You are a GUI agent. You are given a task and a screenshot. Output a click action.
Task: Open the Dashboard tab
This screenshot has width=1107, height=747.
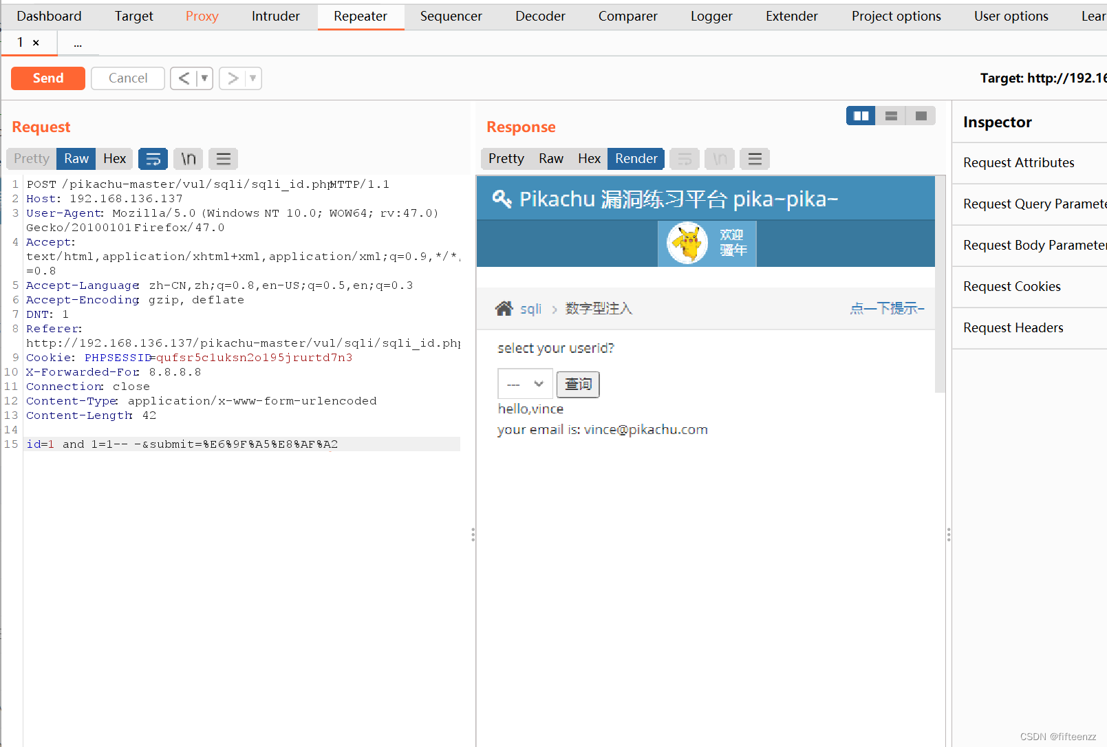click(x=49, y=16)
